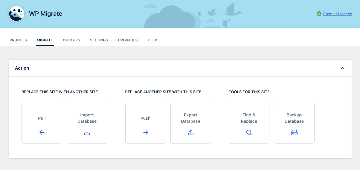Click the download icon under Import Database
The height and width of the screenshot is (170, 360).
pos(87,133)
